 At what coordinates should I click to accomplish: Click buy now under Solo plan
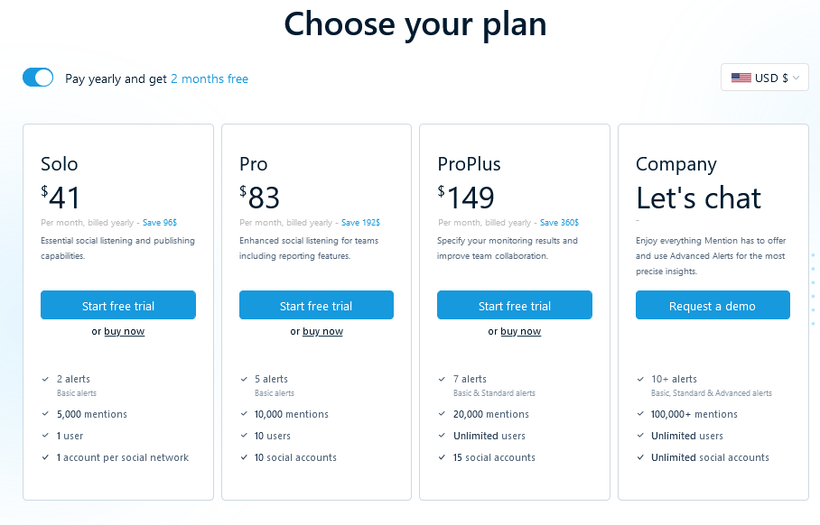[x=125, y=331]
